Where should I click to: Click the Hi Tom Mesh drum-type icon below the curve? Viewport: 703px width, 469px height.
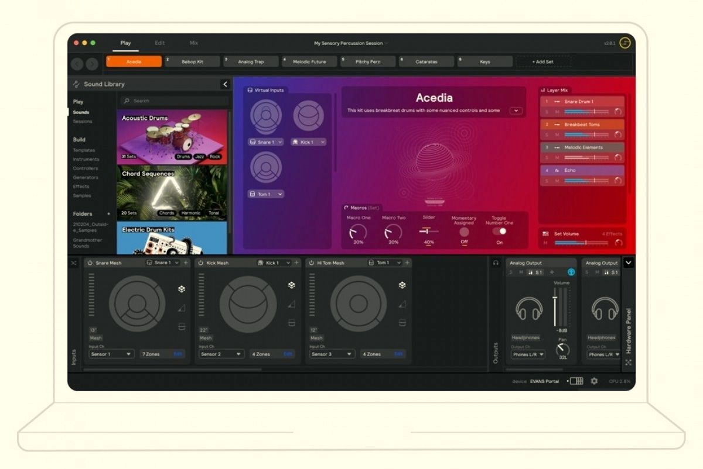(402, 322)
